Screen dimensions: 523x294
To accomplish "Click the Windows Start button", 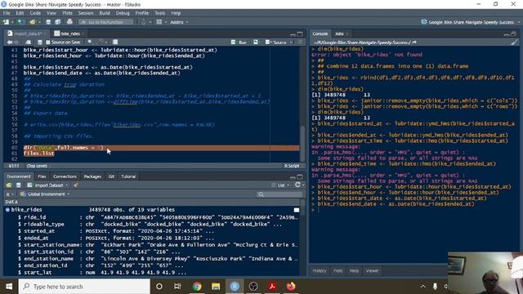I will [x=9, y=287].
